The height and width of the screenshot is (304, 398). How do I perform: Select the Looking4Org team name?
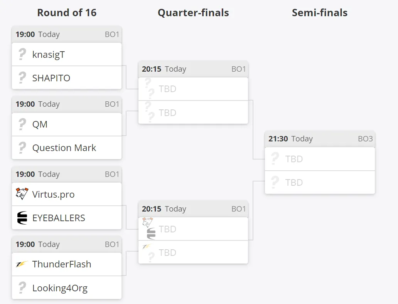click(60, 288)
